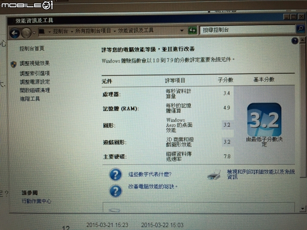Screen dimensions: 307x230
Task: Open the recent pages dropdown beside Forward
Action: (34, 33)
